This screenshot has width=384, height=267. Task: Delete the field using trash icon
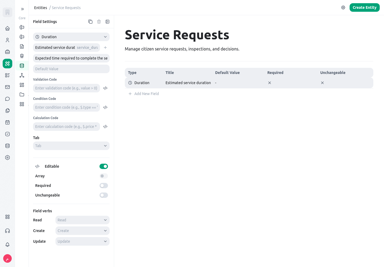pyautogui.click(x=99, y=22)
